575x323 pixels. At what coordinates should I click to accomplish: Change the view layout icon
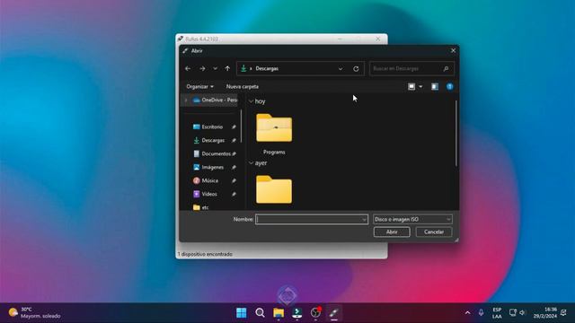coord(411,86)
